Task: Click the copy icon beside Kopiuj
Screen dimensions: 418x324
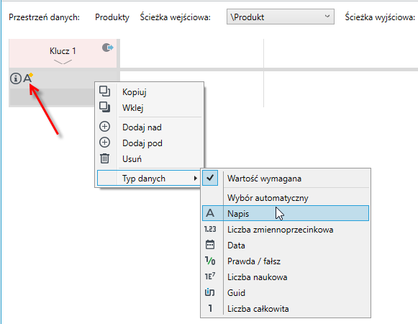Action: 105,91
